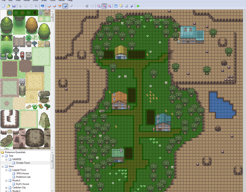246x192 pixels.
Task: Pick the red mailbox tile in palette
Action: pyautogui.click(x=22, y=55)
